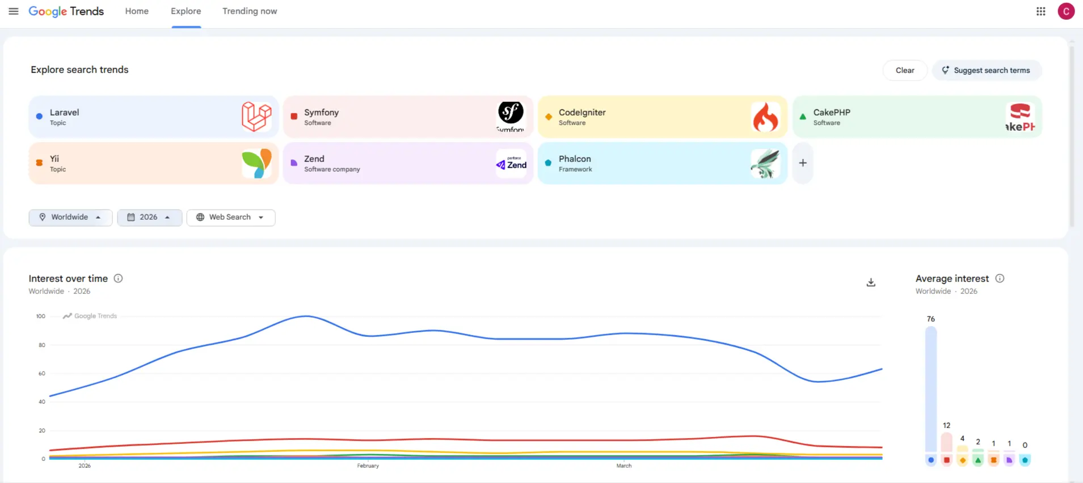Open the Google apps grid
This screenshot has height=483, width=1083.
tap(1040, 11)
